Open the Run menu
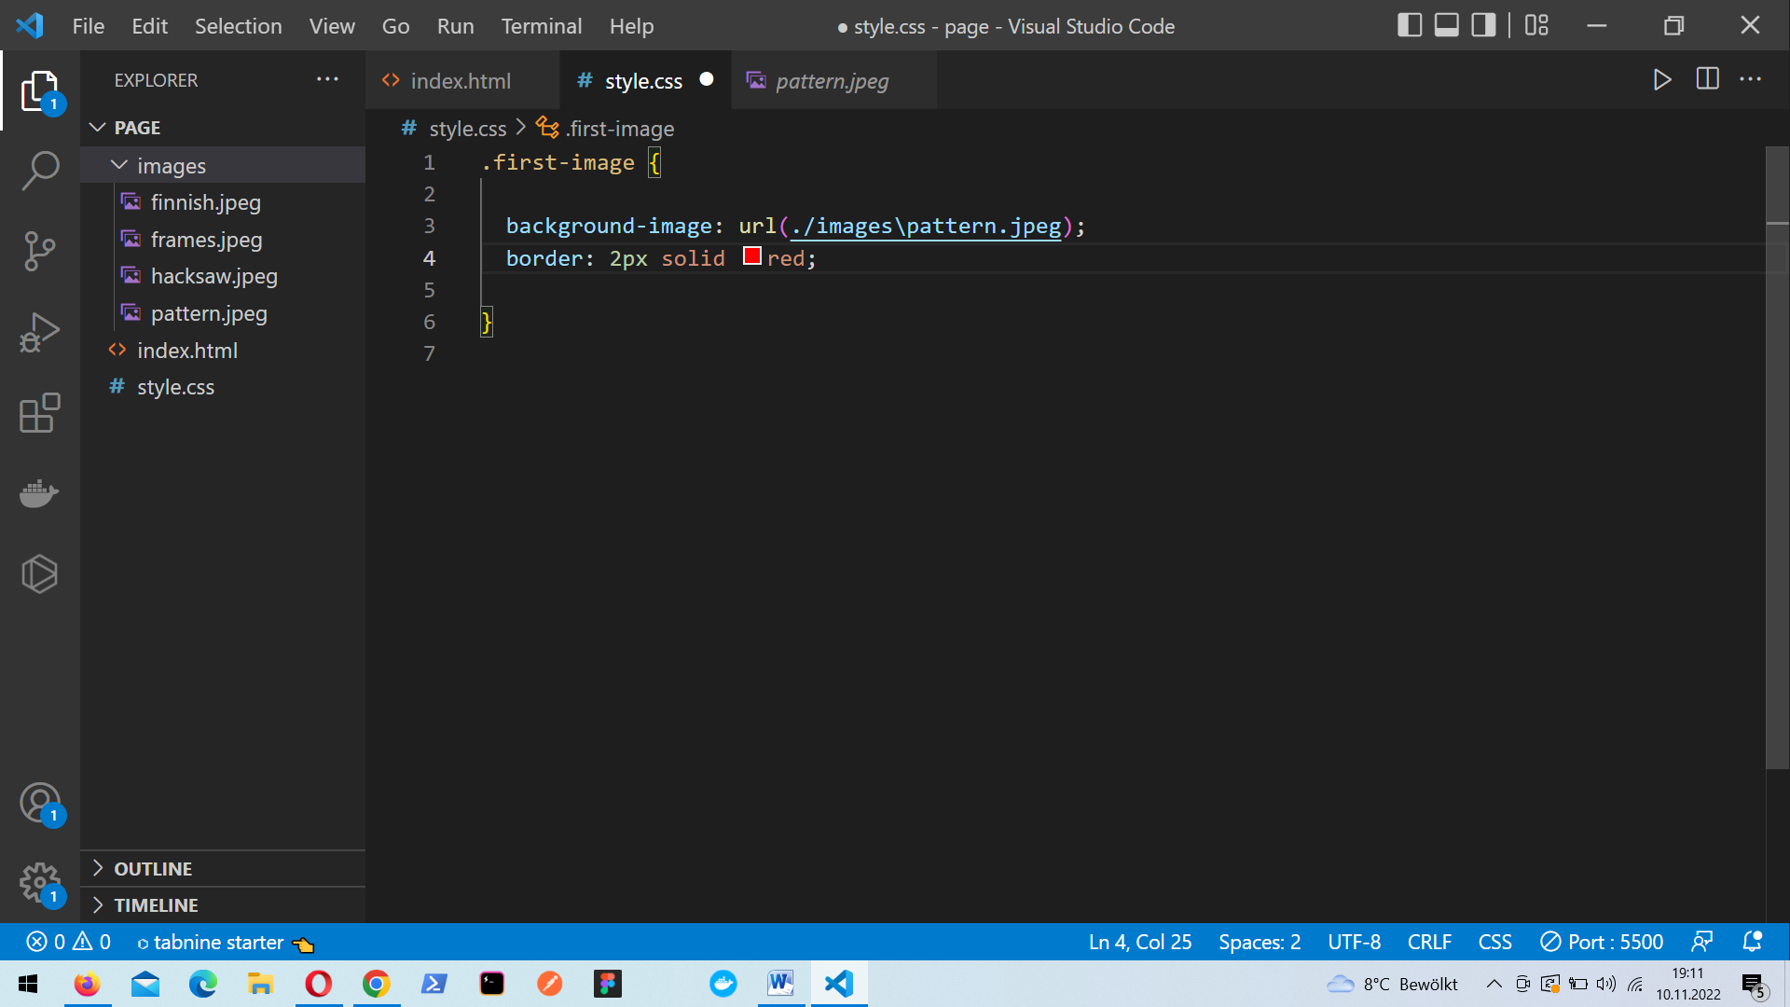Viewport: 1790px width, 1007px height. pyautogui.click(x=455, y=26)
